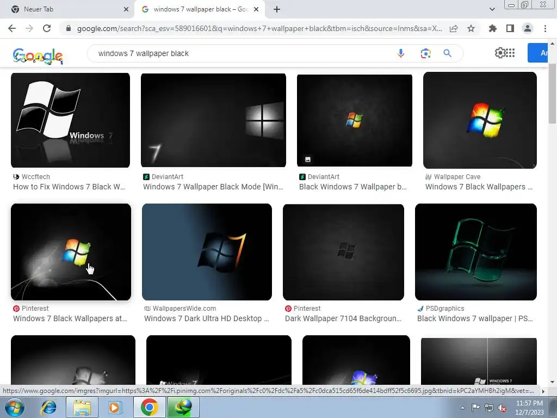
Task: Click 'Black Windows 7 Wallpaper b...' link
Action: (x=352, y=187)
